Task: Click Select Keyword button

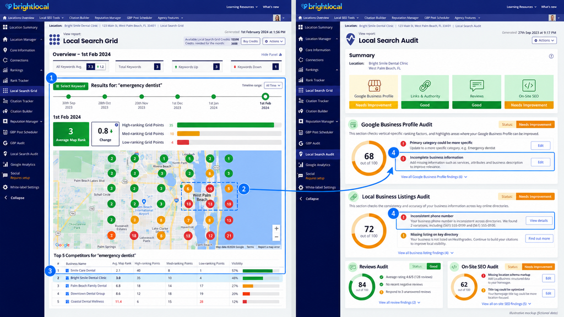Action: 70,86
